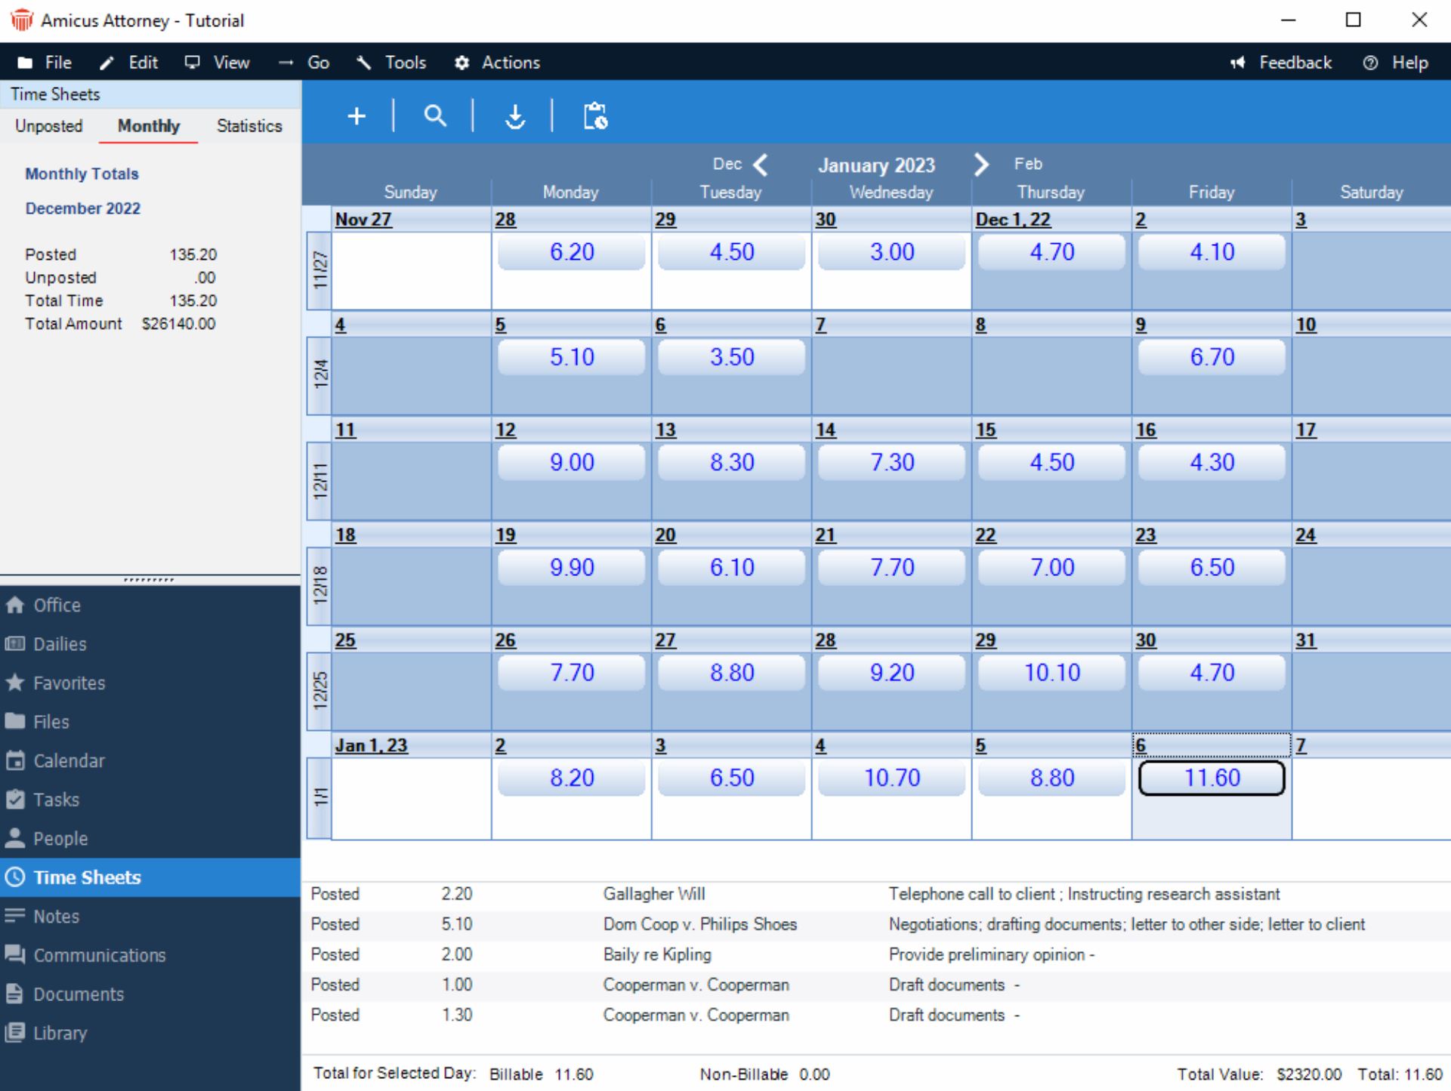Open the View menu

(x=218, y=63)
